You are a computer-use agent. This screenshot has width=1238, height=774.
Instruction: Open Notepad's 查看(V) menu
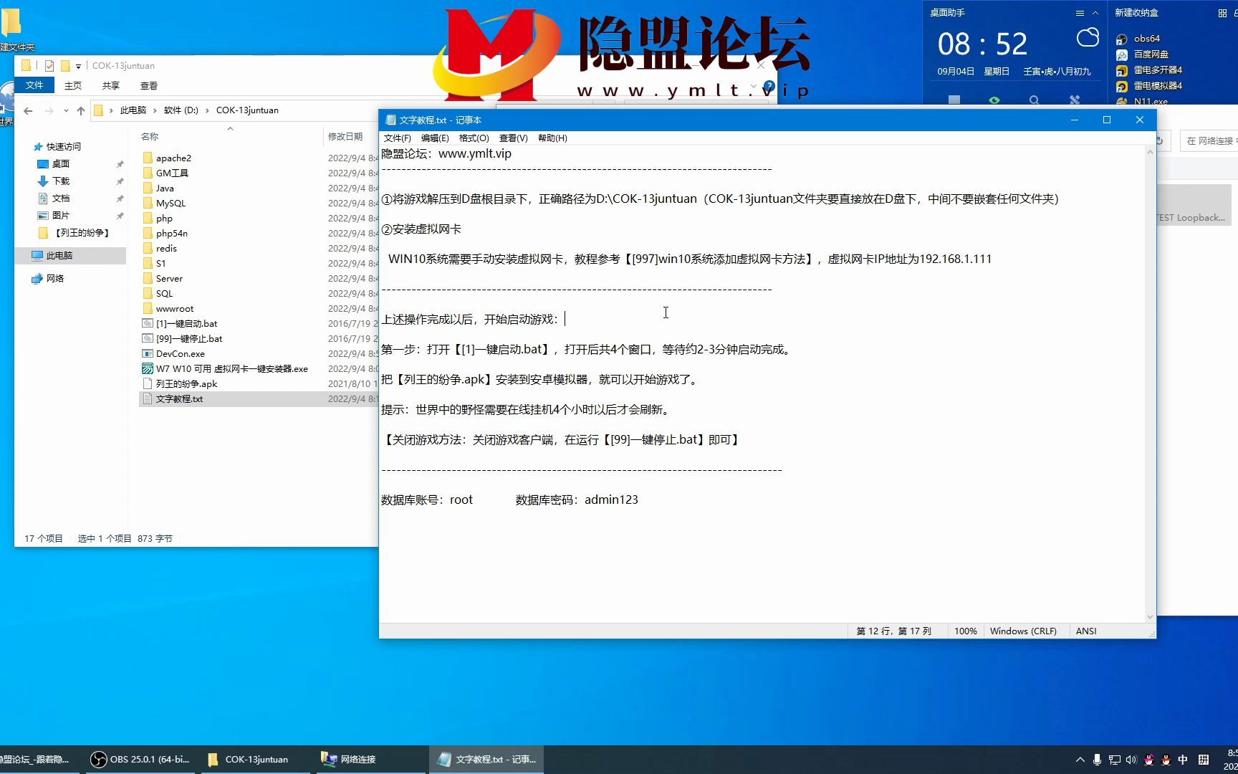(x=513, y=138)
